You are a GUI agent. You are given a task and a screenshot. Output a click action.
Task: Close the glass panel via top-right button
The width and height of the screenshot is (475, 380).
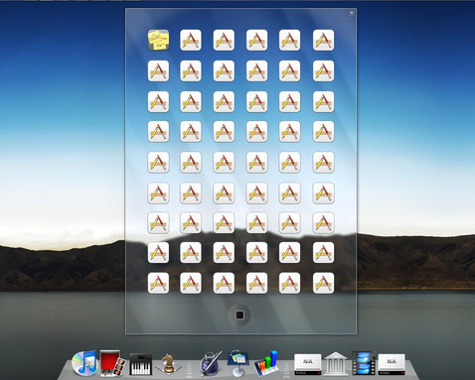(x=352, y=13)
